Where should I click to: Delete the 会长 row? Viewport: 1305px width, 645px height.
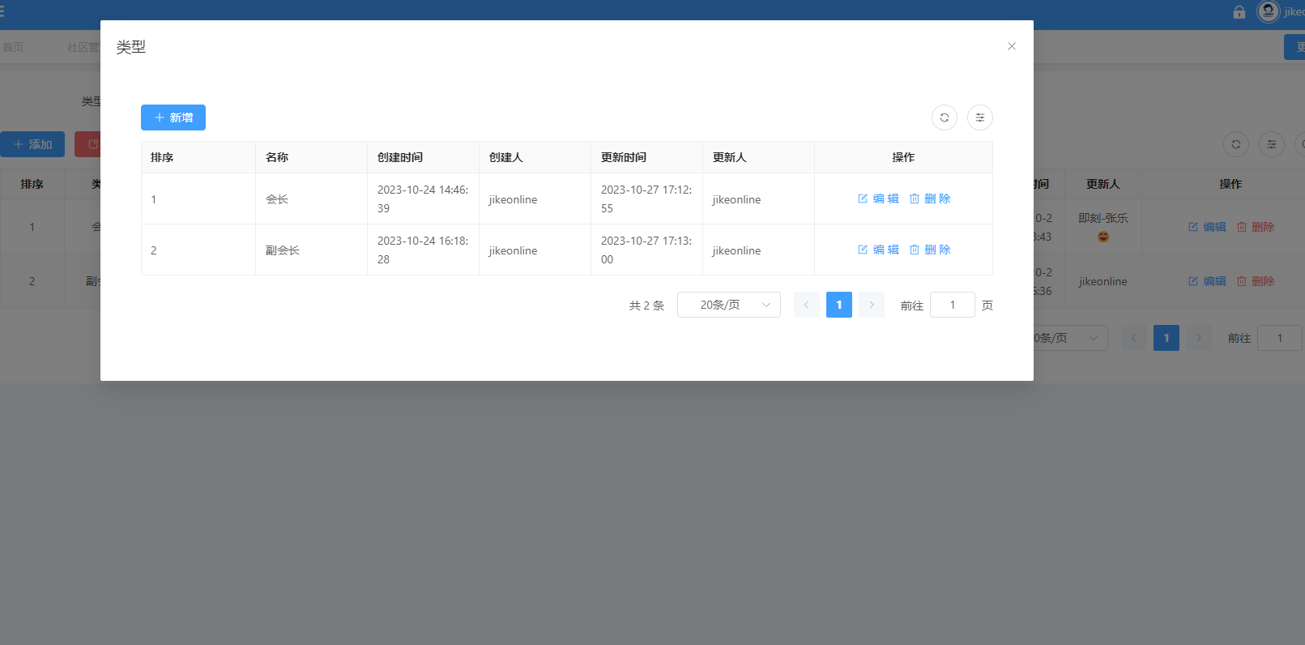[930, 199]
